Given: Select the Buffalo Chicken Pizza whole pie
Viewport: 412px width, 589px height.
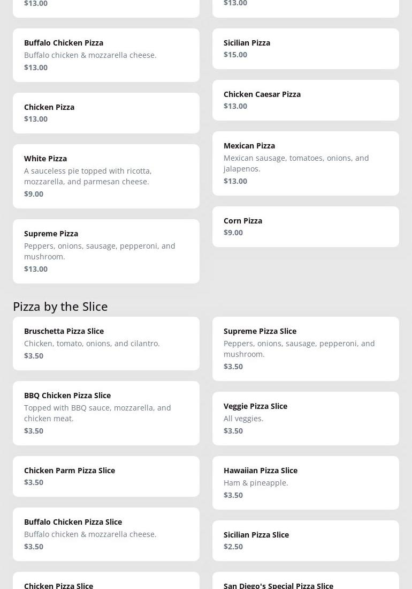Looking at the screenshot, I should point(106,55).
